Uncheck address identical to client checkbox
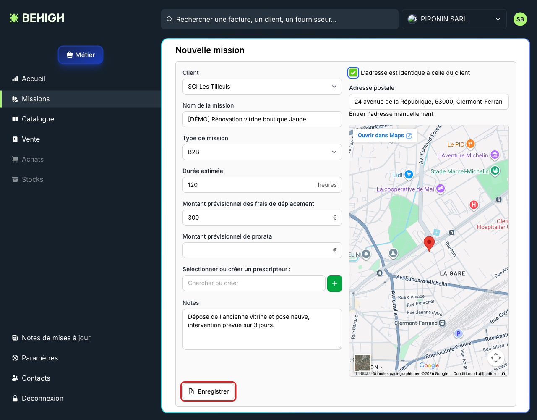 (353, 73)
